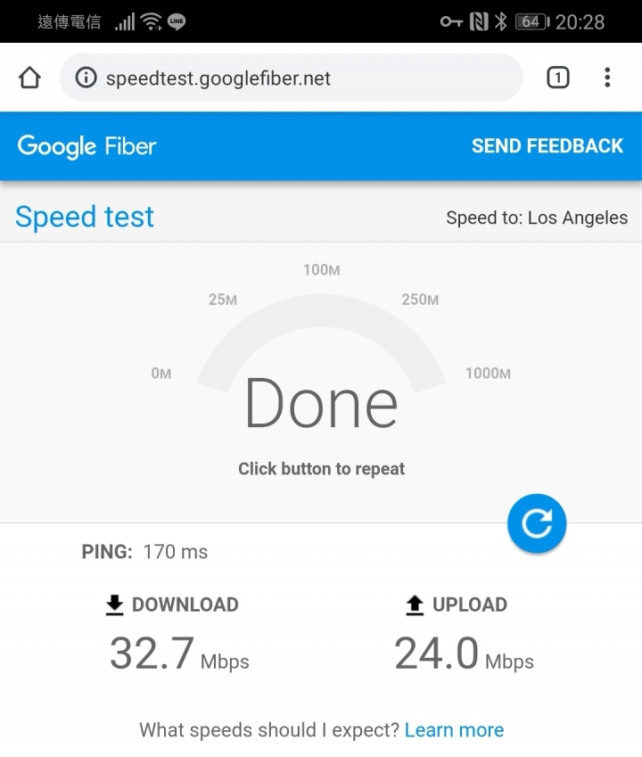The image size is (642, 757).
Task: Click the Speed test heading
Action: point(85,217)
